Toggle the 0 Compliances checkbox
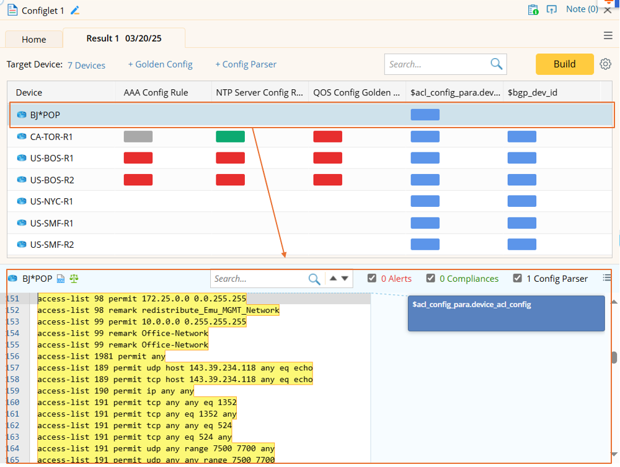This screenshot has height=467, width=620. pos(430,278)
